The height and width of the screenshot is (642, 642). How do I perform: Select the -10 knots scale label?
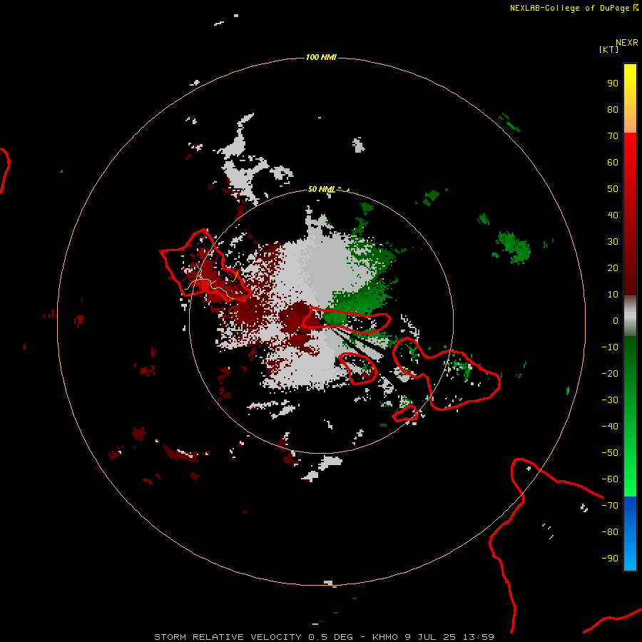click(610, 347)
